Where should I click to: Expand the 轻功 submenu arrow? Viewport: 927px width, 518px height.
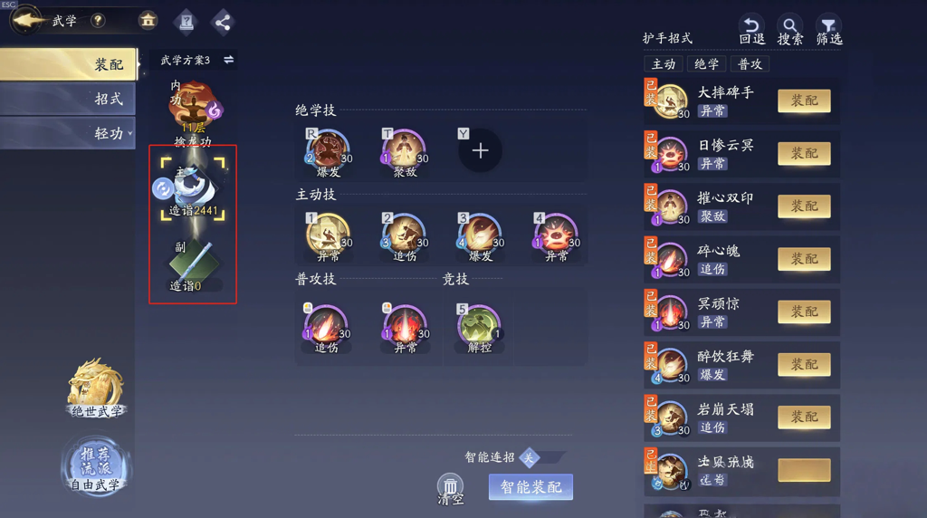coord(130,133)
